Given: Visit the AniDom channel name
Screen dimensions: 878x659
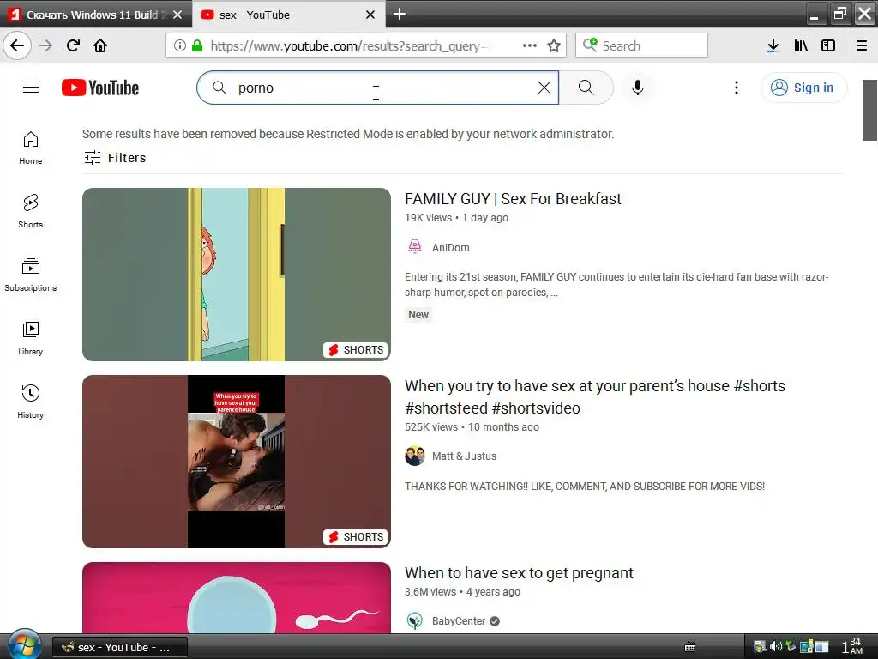Looking at the screenshot, I should coord(451,248).
